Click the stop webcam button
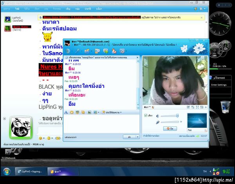 pos(170,128)
